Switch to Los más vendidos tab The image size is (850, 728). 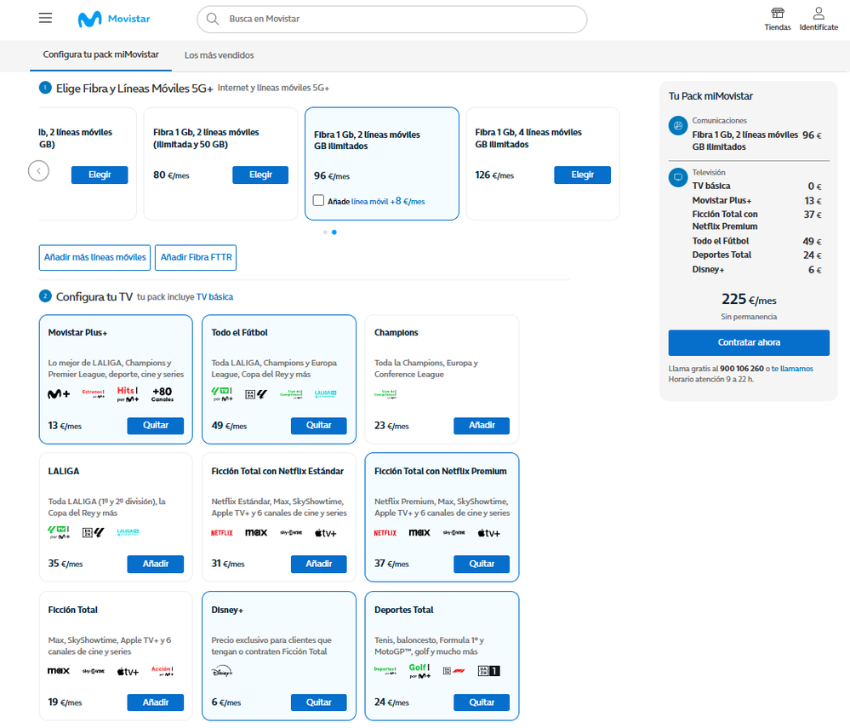219,55
